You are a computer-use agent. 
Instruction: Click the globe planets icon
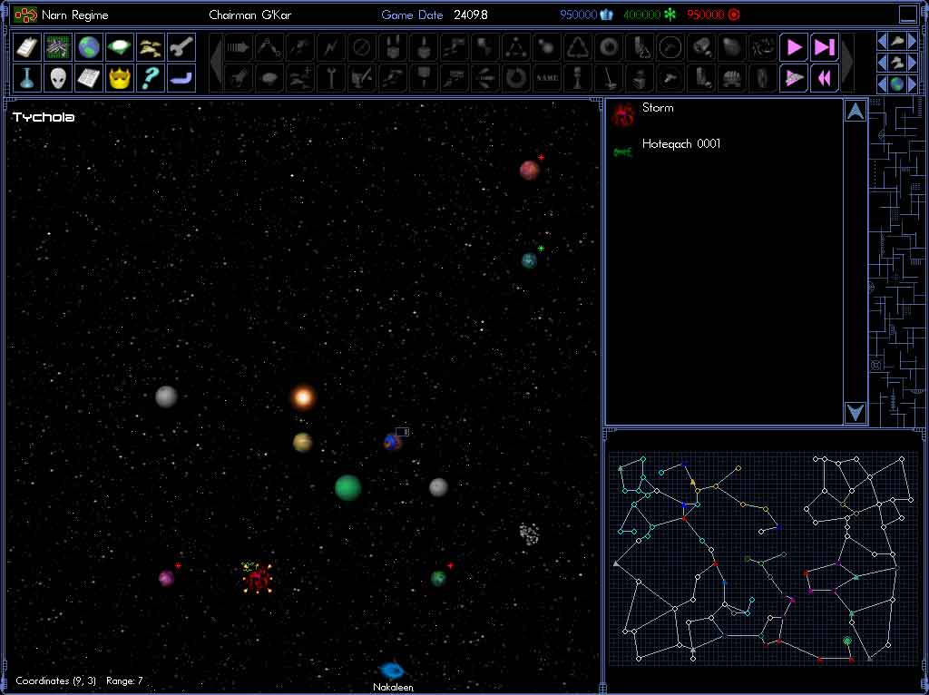[x=88, y=47]
